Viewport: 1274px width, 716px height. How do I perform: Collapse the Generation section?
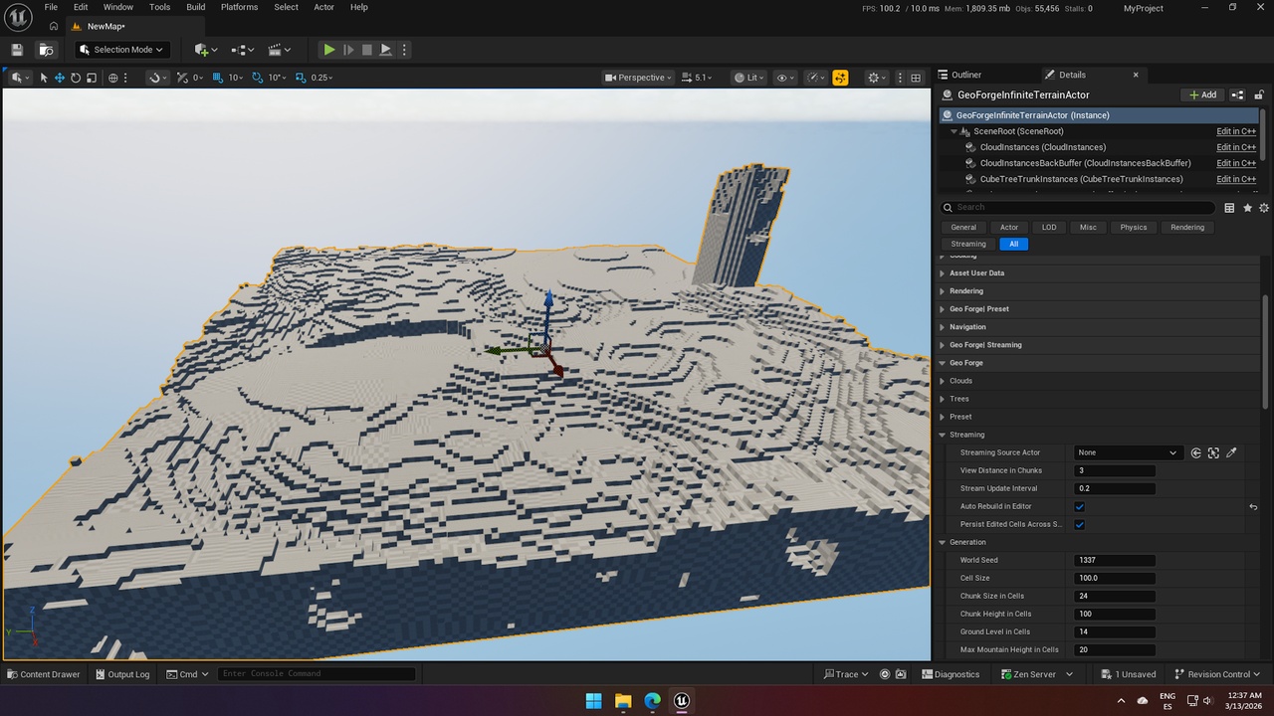(x=943, y=542)
